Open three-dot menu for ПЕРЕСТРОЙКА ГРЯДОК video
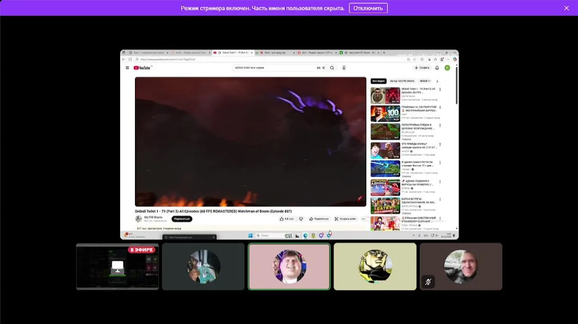The height and width of the screenshot is (324, 578). (440, 126)
